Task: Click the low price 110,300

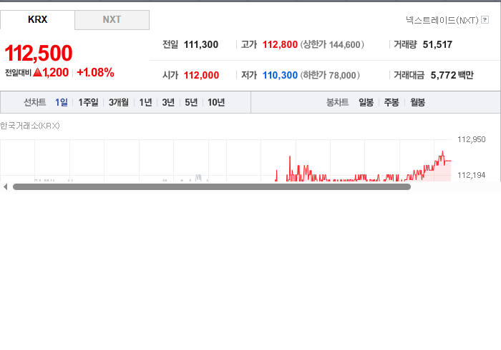Action: [280, 75]
